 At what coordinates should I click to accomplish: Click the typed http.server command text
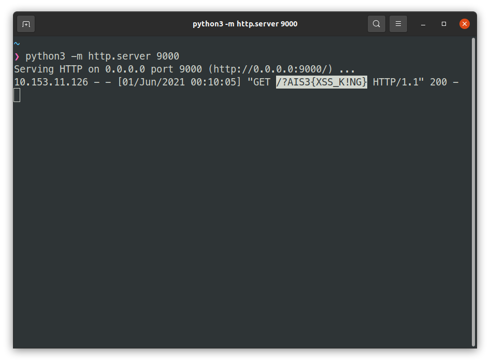pos(102,56)
